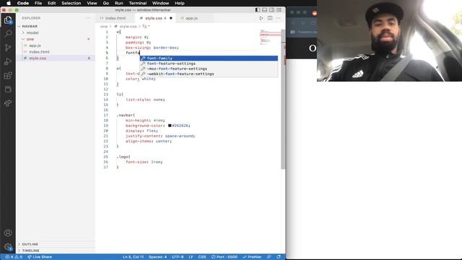
Task: Open the File menu
Action: click(38, 3)
